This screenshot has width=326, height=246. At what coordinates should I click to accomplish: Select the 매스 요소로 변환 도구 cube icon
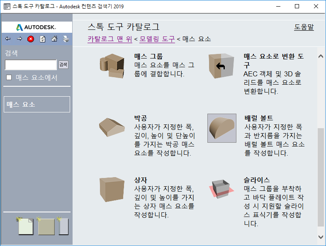(221, 66)
